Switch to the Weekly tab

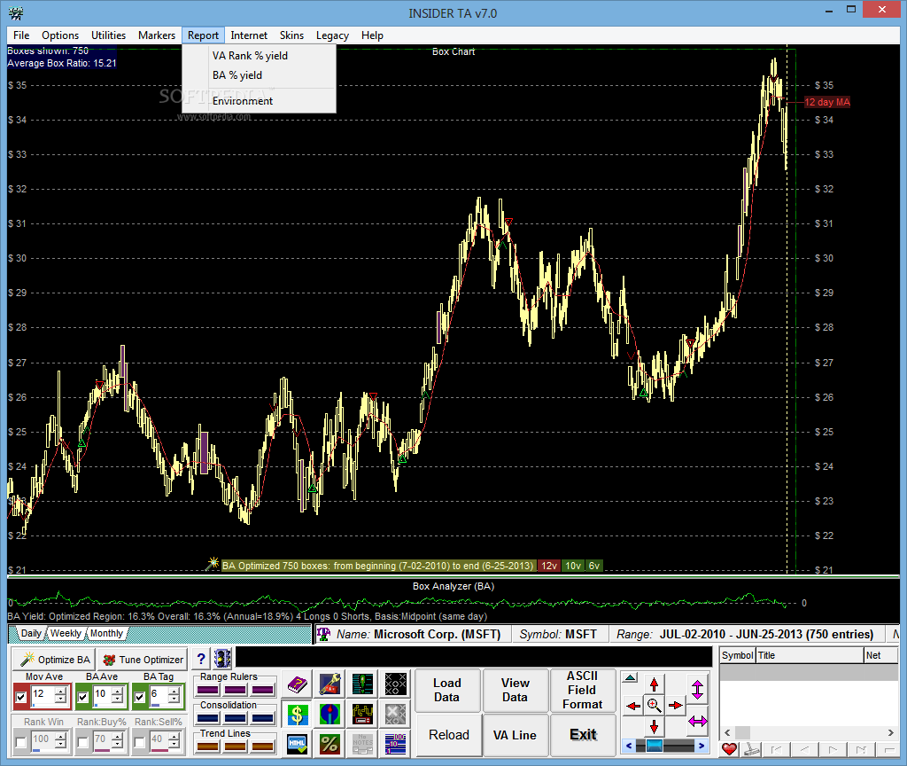[x=66, y=633]
